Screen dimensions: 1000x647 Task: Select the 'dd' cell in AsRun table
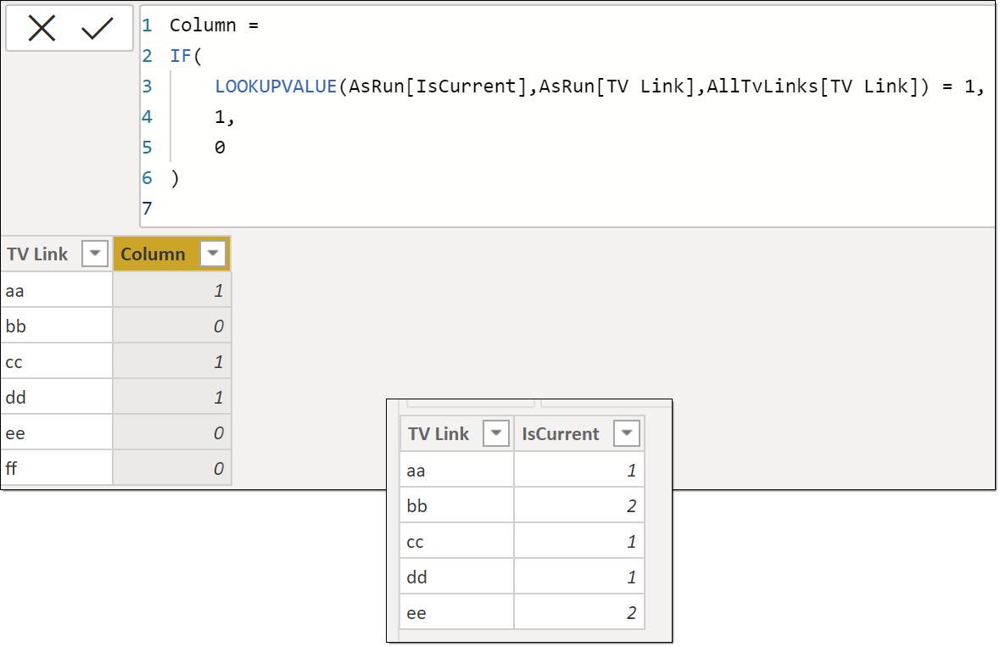pyautogui.click(x=456, y=577)
